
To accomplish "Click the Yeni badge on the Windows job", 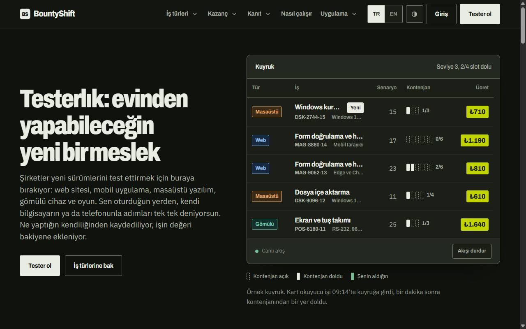I will click(355, 108).
